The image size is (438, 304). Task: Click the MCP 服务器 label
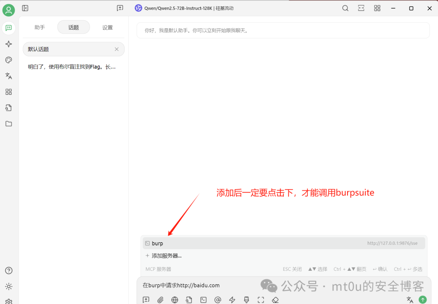coord(158,269)
